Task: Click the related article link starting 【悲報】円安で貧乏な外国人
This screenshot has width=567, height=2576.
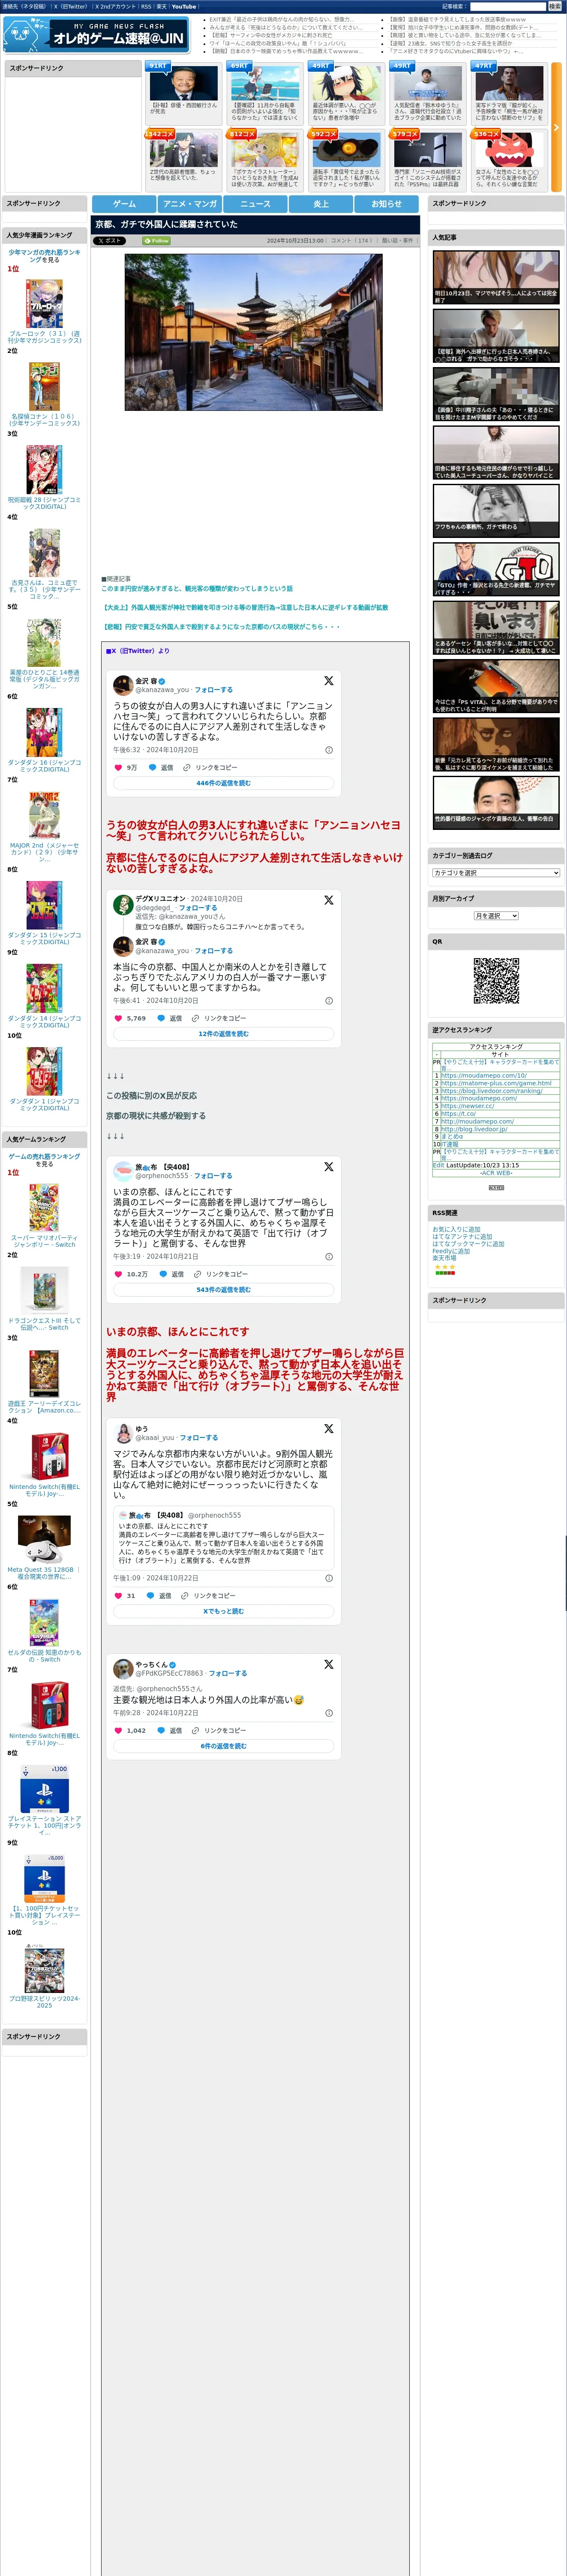Action: 222,626
